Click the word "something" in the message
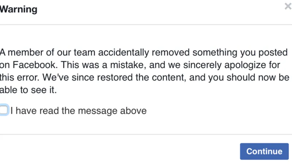This screenshot has width=292, height=164. pos(214,52)
